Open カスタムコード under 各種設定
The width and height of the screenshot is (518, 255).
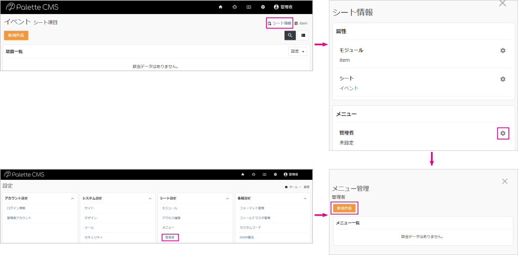[250, 228]
